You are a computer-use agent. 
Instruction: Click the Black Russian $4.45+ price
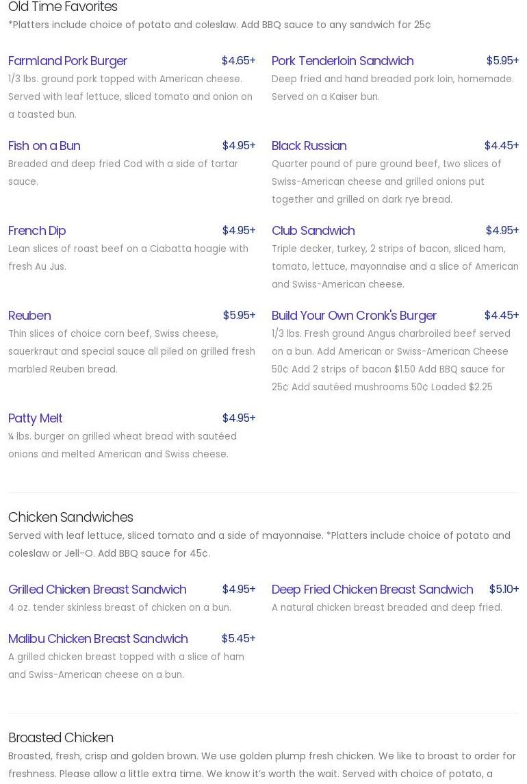[x=502, y=146]
